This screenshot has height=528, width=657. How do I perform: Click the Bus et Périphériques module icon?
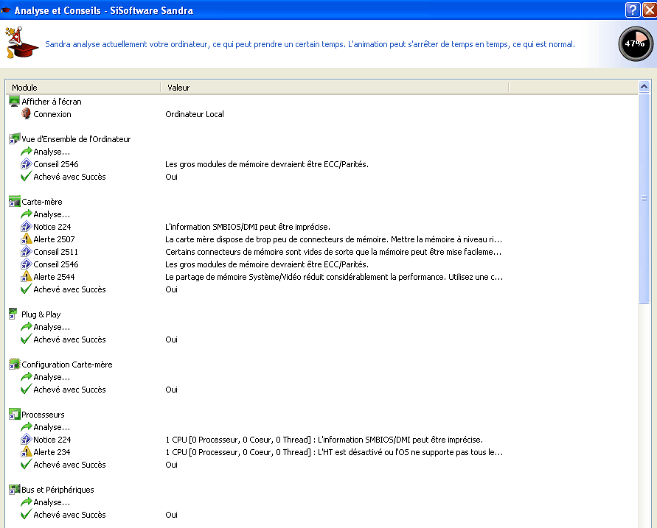[x=15, y=489]
